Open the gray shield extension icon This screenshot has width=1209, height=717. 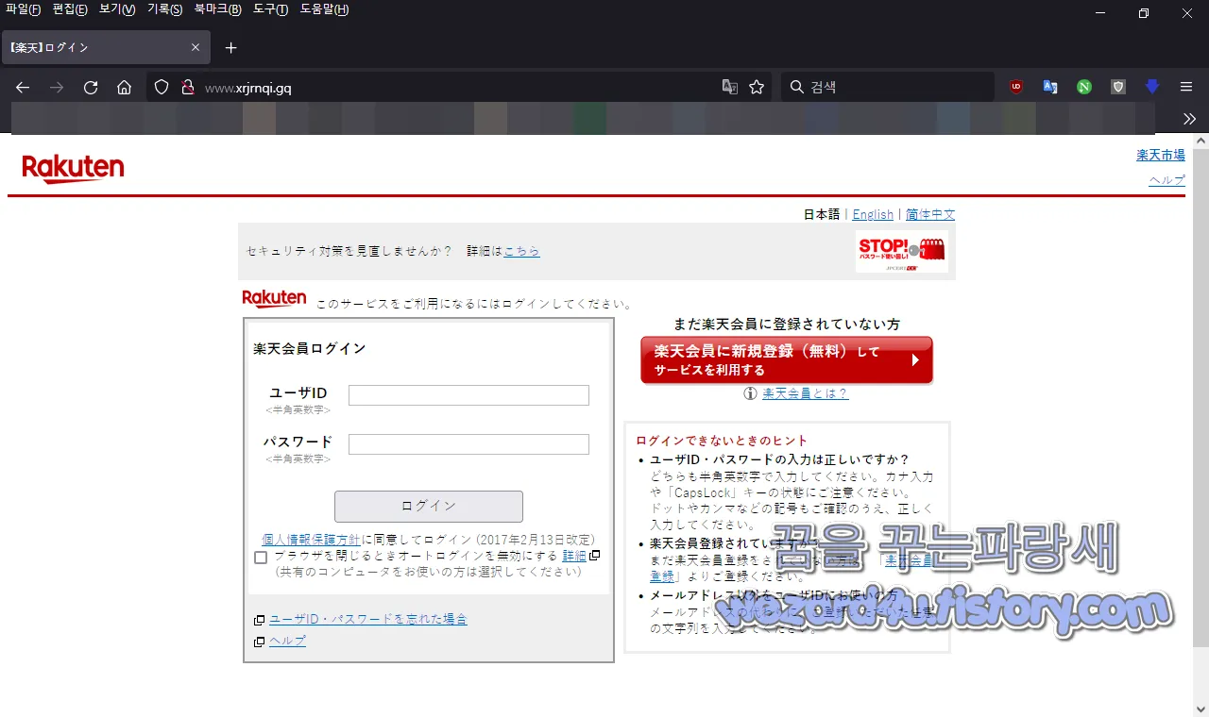tap(1118, 87)
